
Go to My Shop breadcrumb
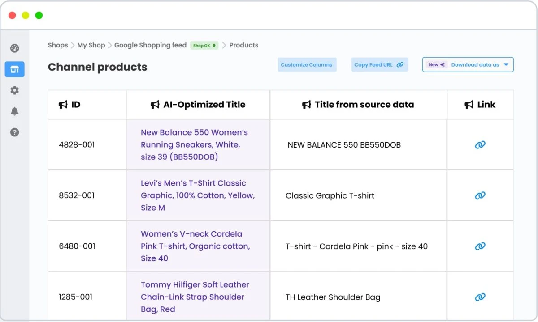tap(91, 45)
